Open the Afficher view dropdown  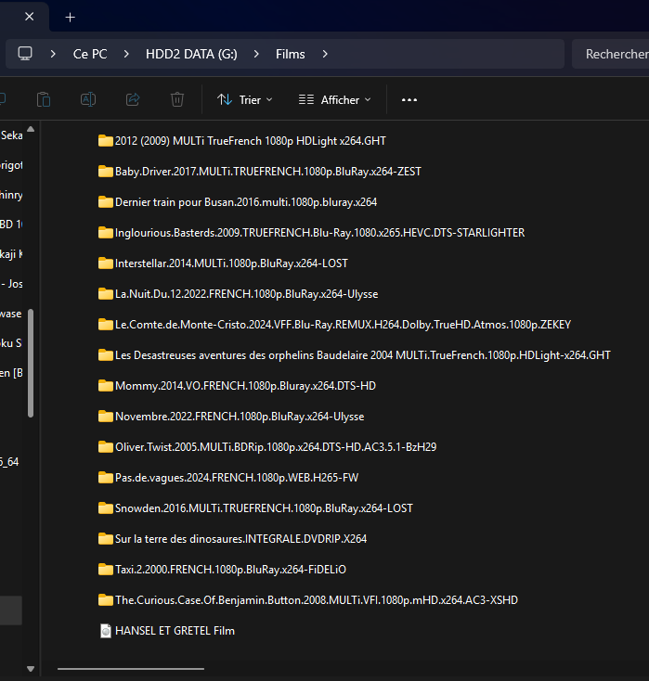coord(335,100)
